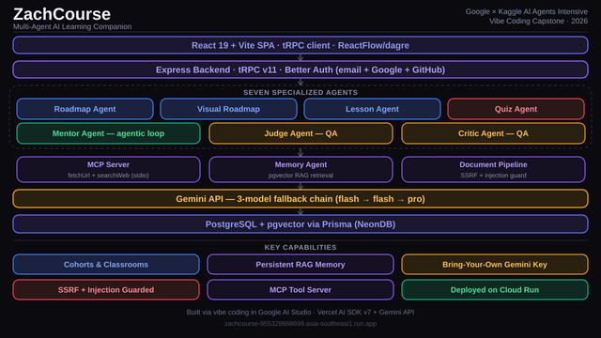Click the Document Pipeline box

493,169
